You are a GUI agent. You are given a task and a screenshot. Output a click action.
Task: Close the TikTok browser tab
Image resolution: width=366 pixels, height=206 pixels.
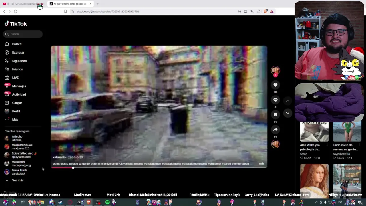point(90,4)
